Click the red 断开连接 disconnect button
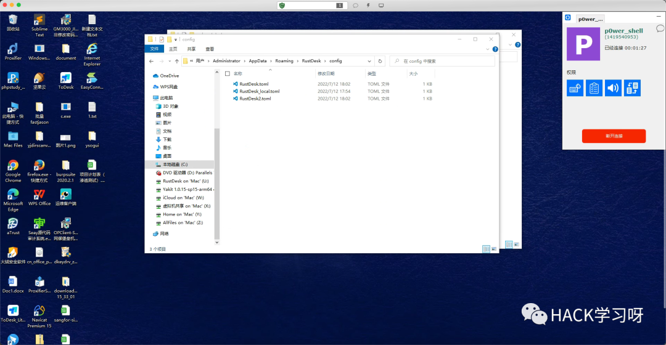This screenshot has width=666, height=345. [614, 136]
